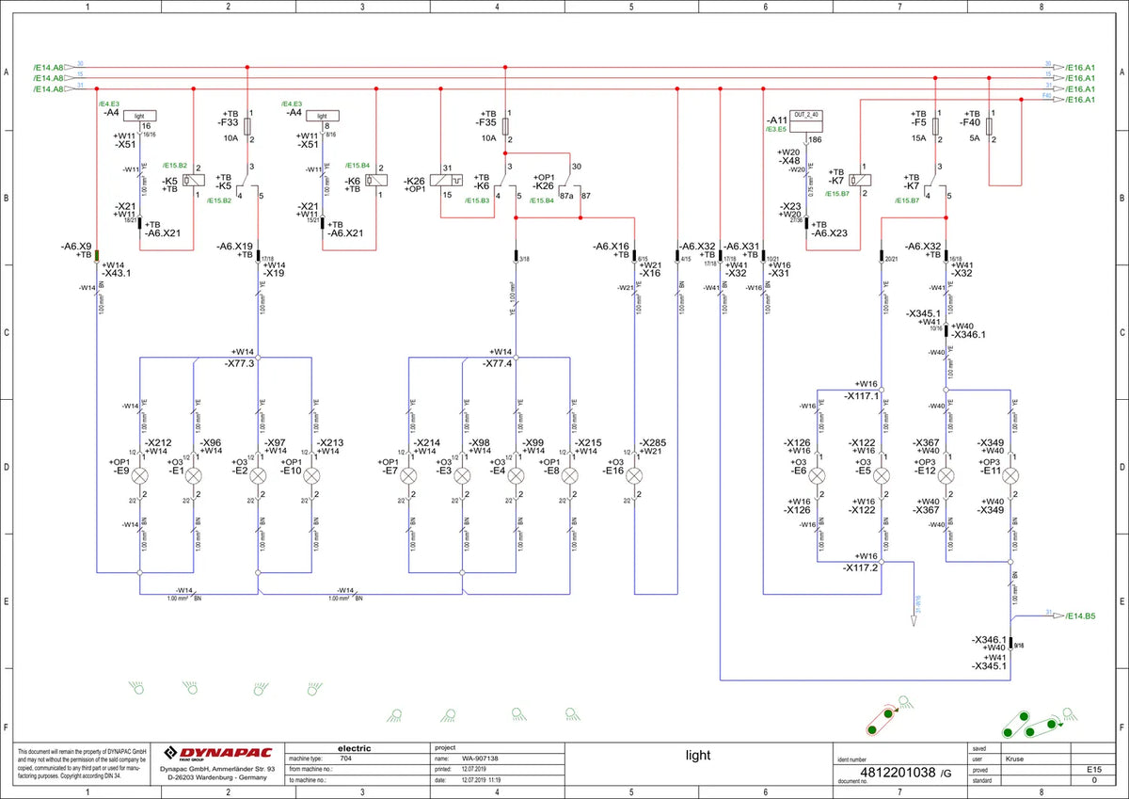Select the -A6.X31 connector label
Image resolution: width=1129 pixels, height=799 pixels.
click(741, 246)
